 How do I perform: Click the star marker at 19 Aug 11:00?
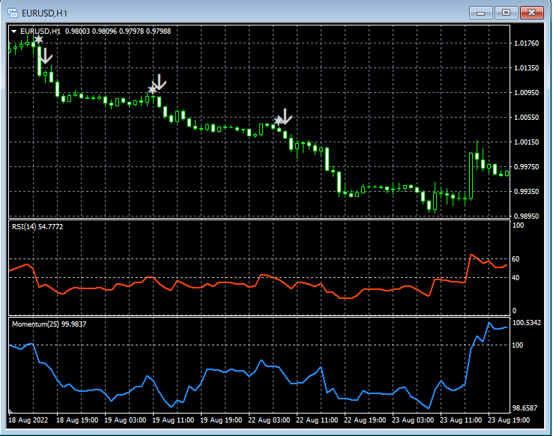(x=152, y=90)
